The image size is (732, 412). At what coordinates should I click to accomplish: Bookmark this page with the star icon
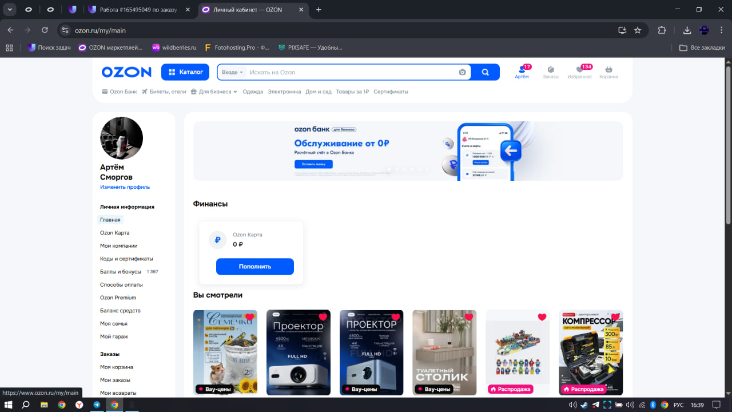pos(638,30)
